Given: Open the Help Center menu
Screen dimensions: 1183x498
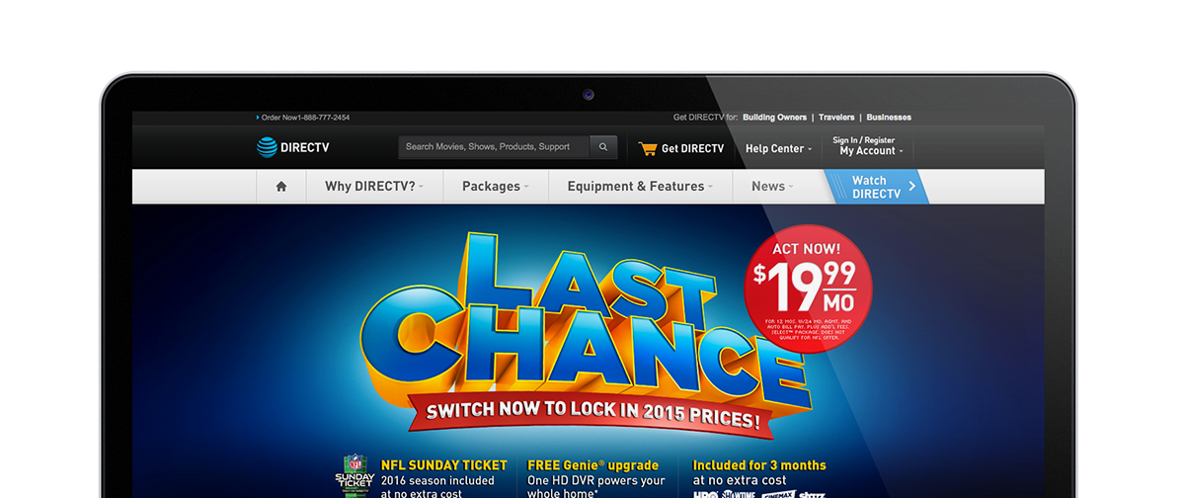Looking at the screenshot, I should [x=778, y=148].
